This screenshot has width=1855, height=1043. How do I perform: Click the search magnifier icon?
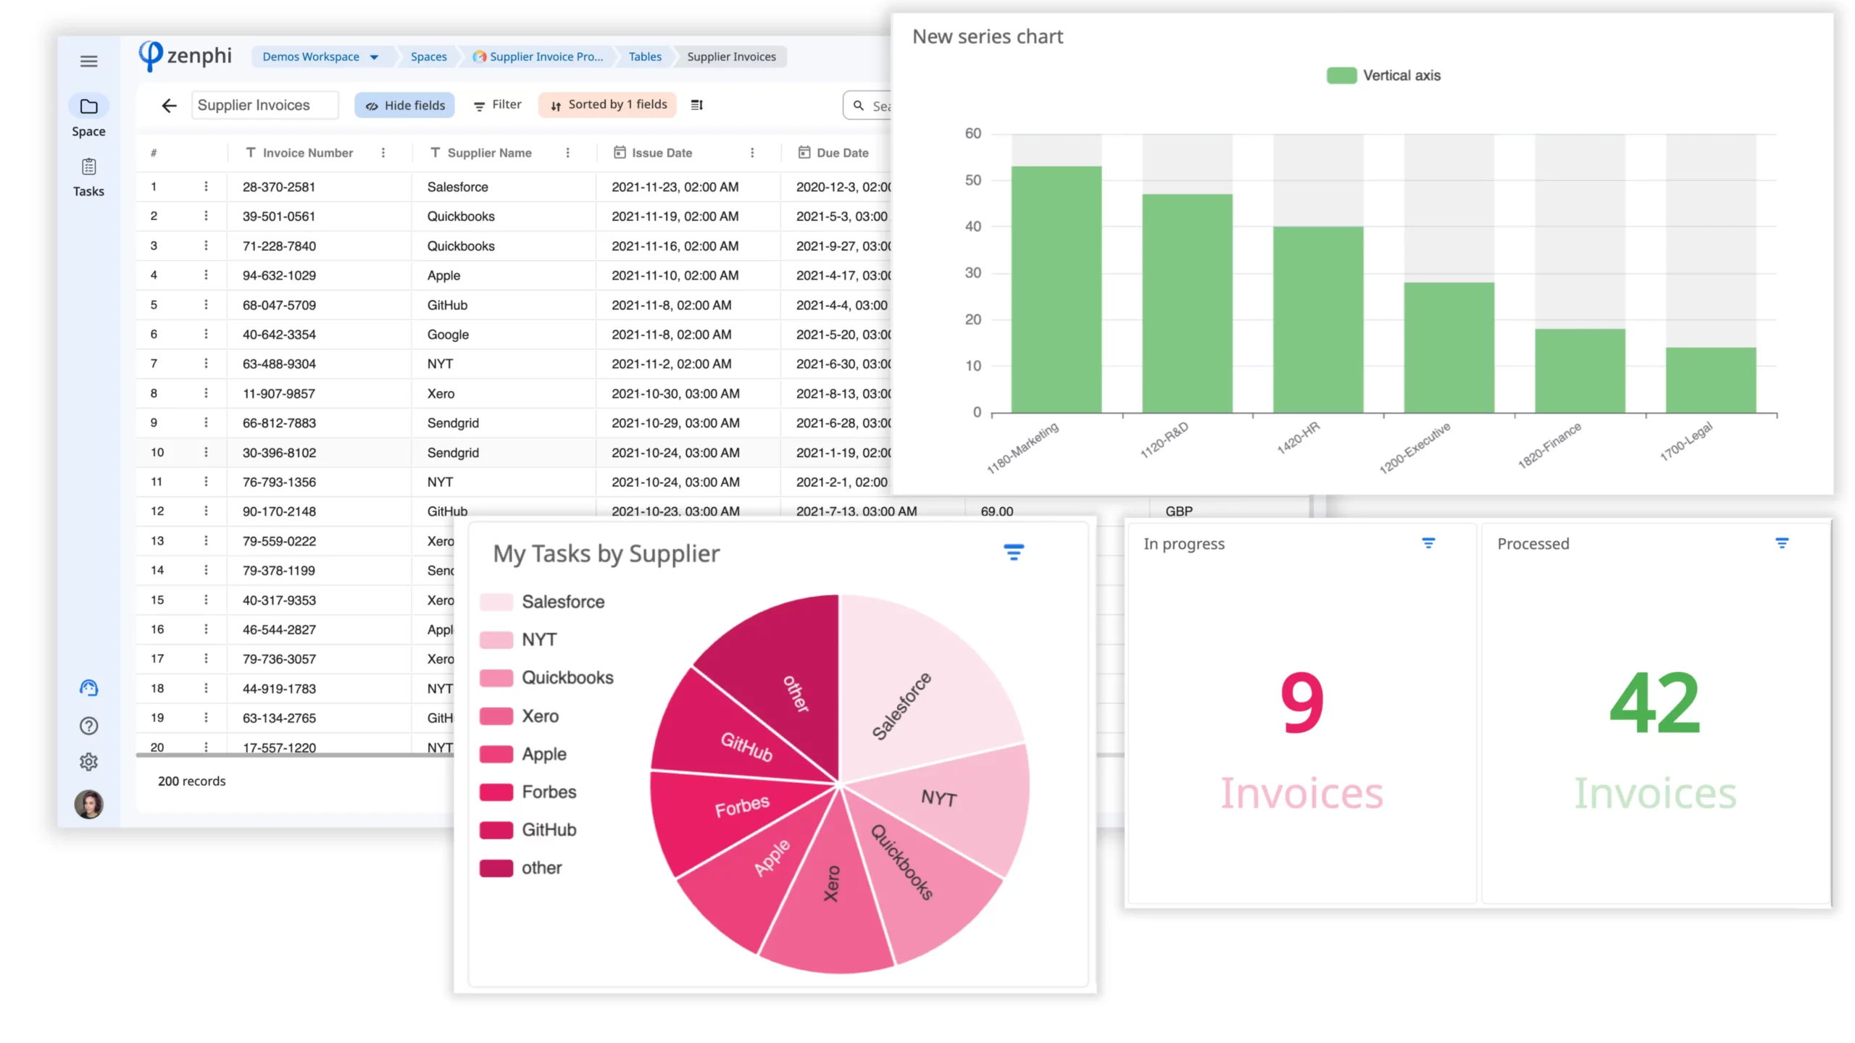(858, 106)
